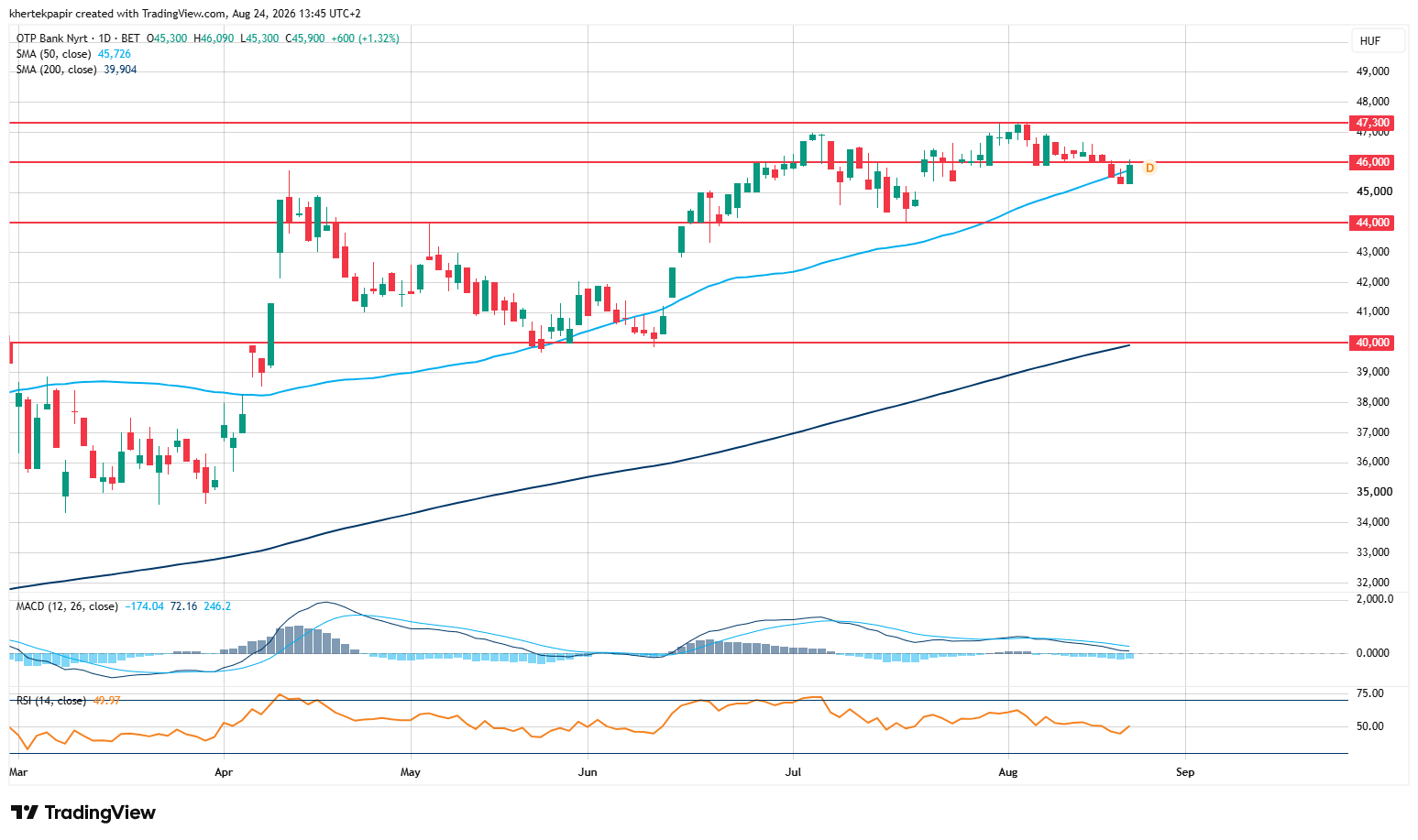
Task: Click the 41,000 price axis label
Action: pos(1373,312)
